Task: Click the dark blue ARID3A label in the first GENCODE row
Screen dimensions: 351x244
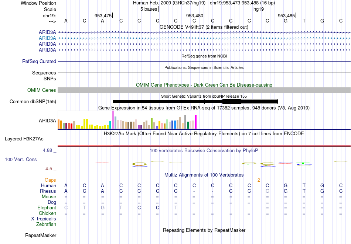Action: pos(47,32)
